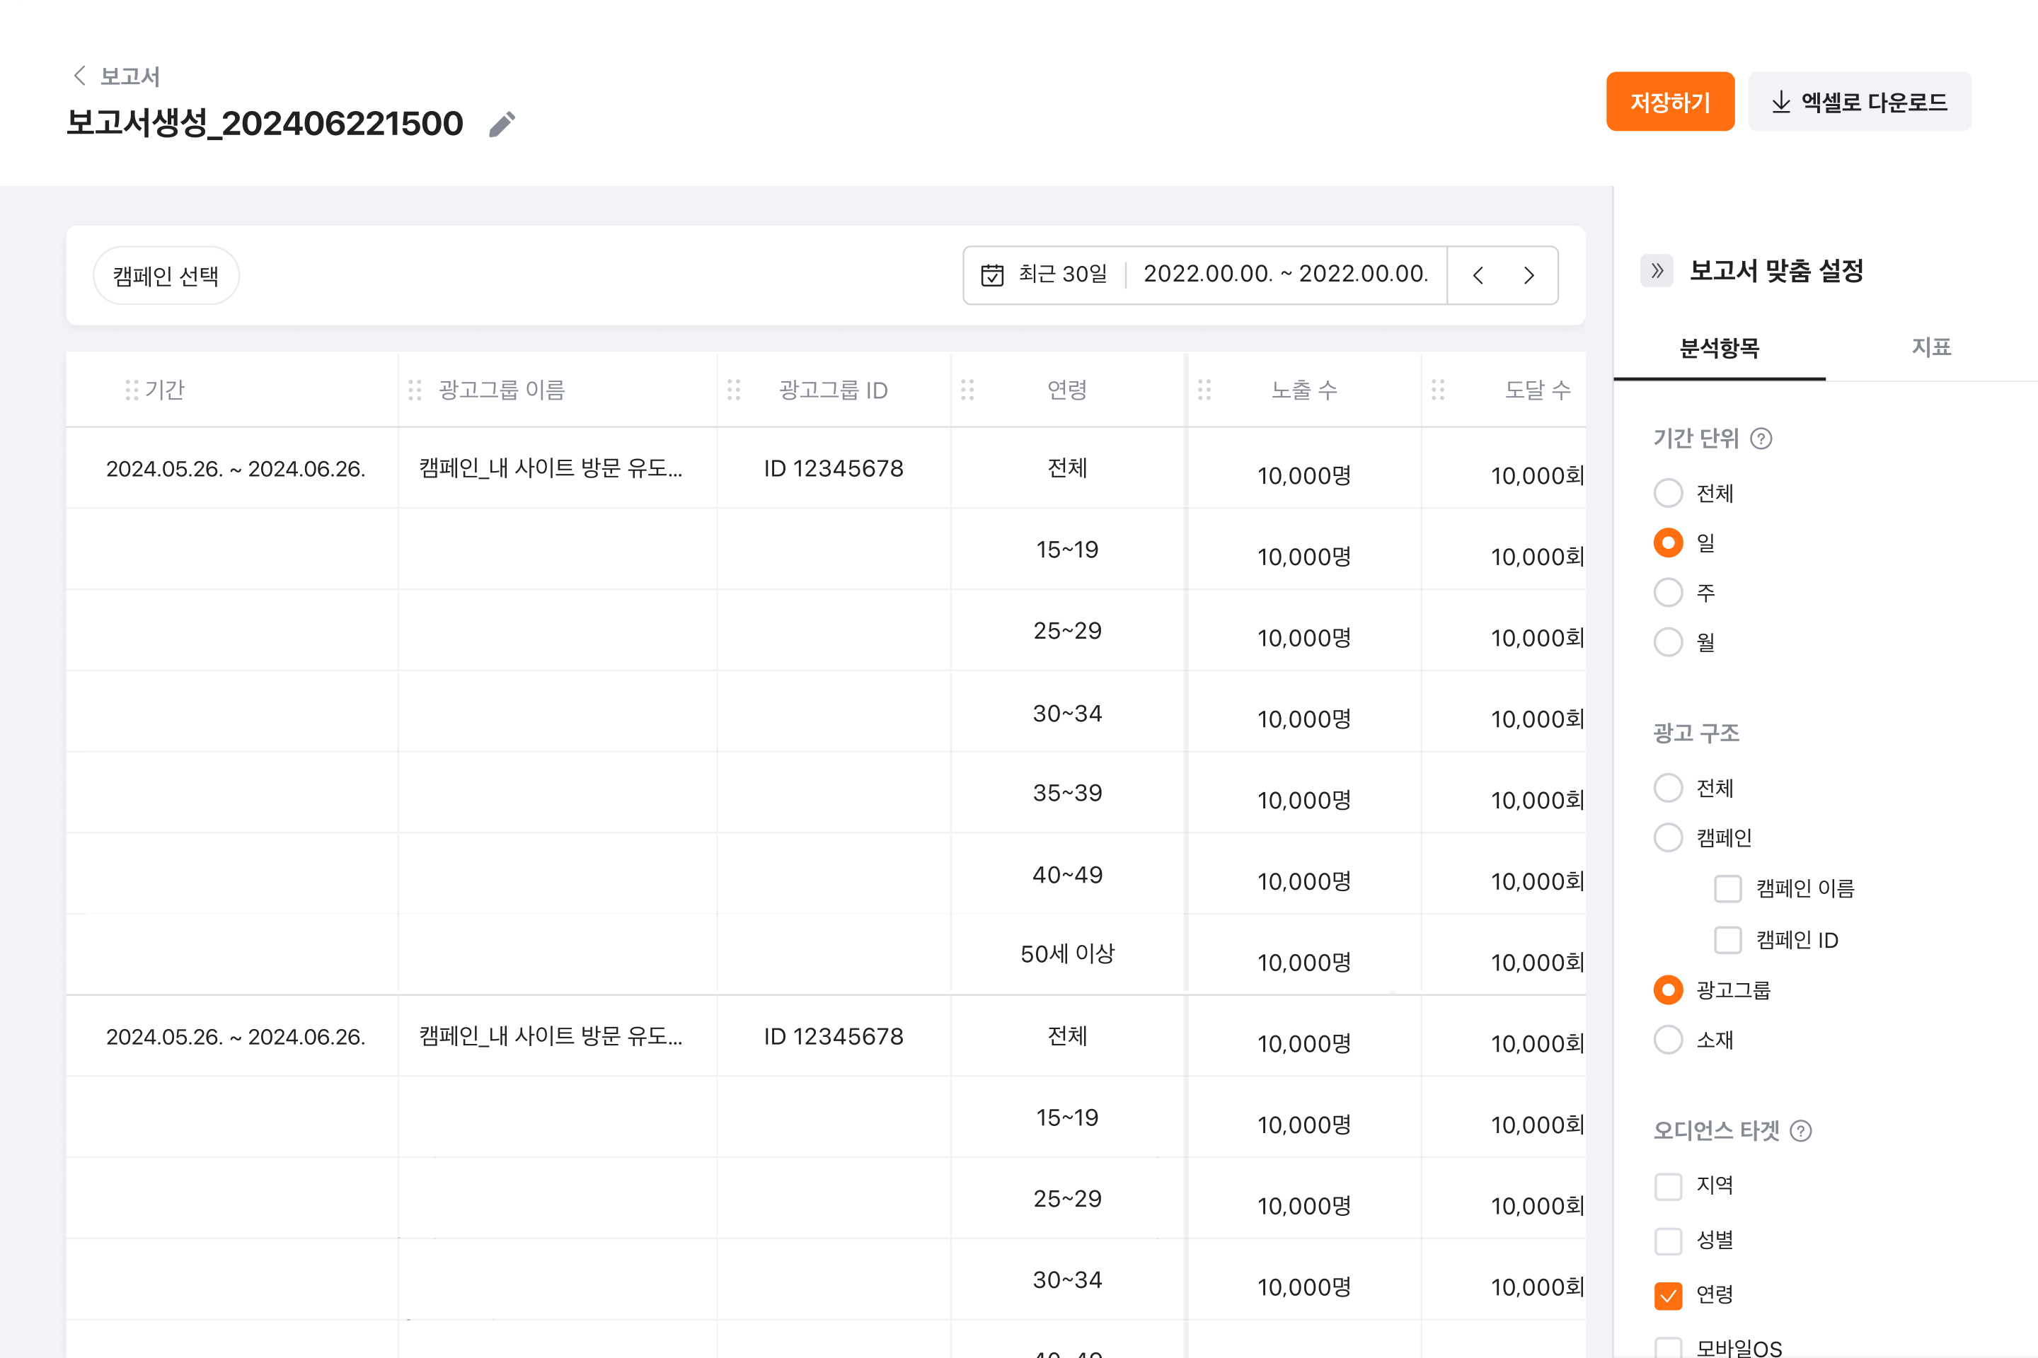
Task: Click the 기간 column header
Action: point(165,390)
